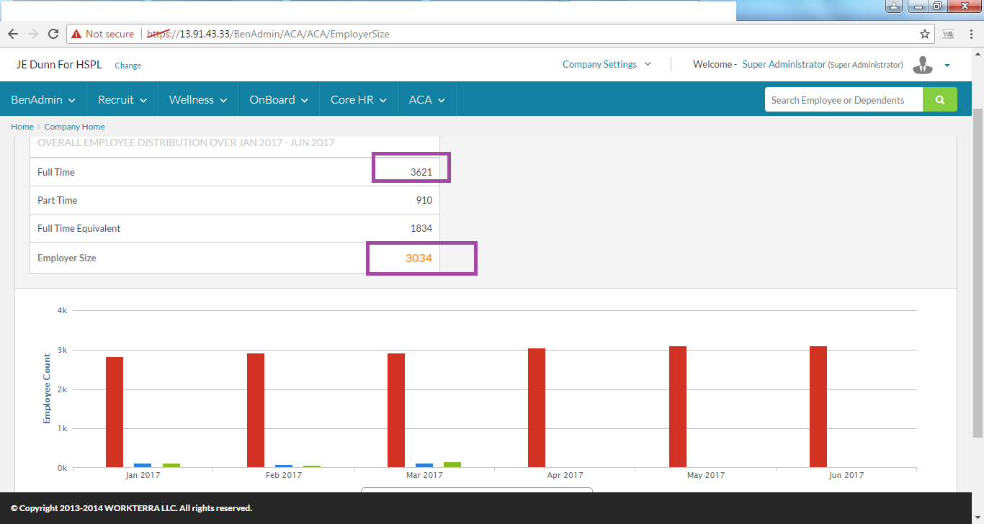This screenshot has width=984, height=524.
Task: Click the Search Employee or Dependents field
Action: pos(844,100)
